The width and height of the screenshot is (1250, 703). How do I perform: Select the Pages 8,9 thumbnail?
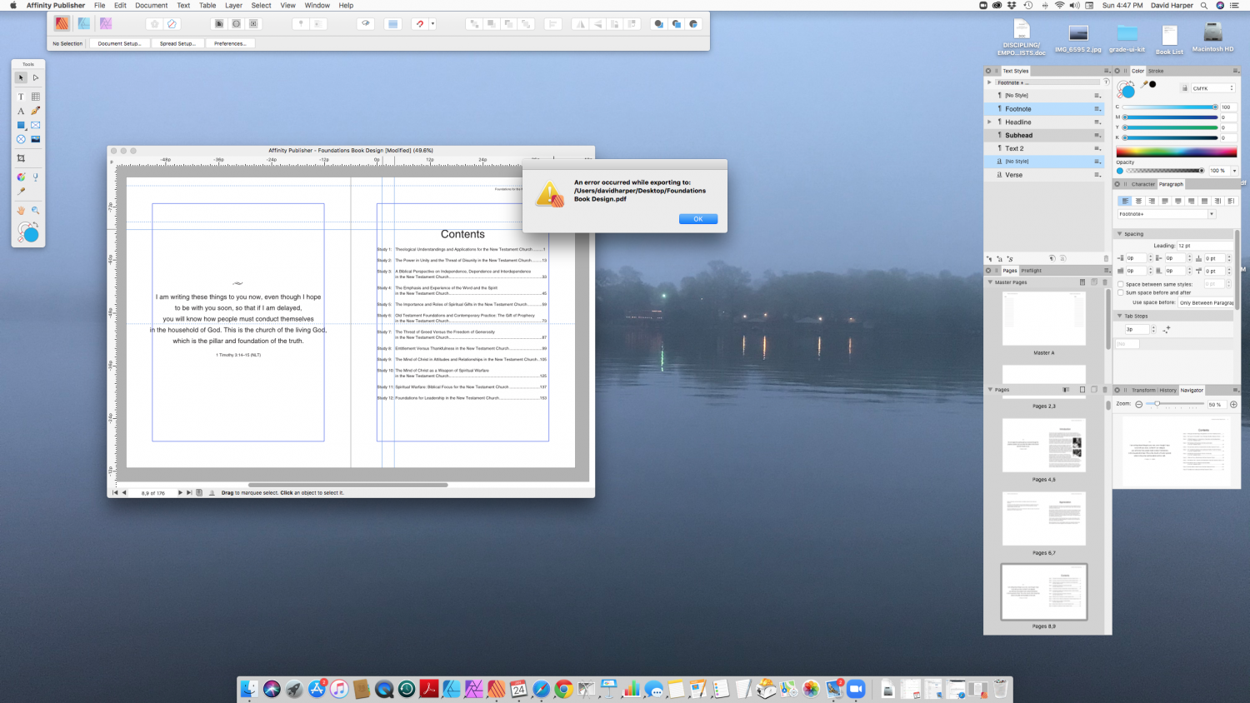tap(1043, 591)
